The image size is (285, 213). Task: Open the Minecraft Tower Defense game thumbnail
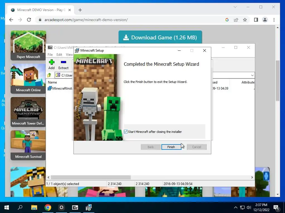(x=28, y=112)
